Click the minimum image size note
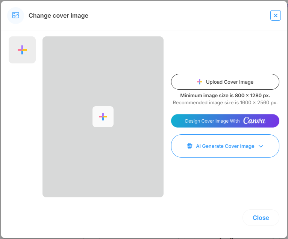The width and height of the screenshot is (288, 239). pos(225,95)
